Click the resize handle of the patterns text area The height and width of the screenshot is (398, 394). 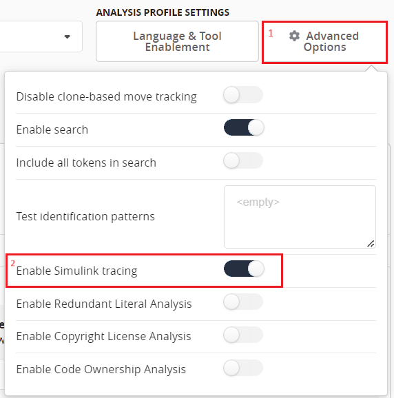pos(371,244)
